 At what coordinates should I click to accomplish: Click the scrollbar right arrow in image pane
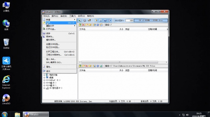point(166,62)
